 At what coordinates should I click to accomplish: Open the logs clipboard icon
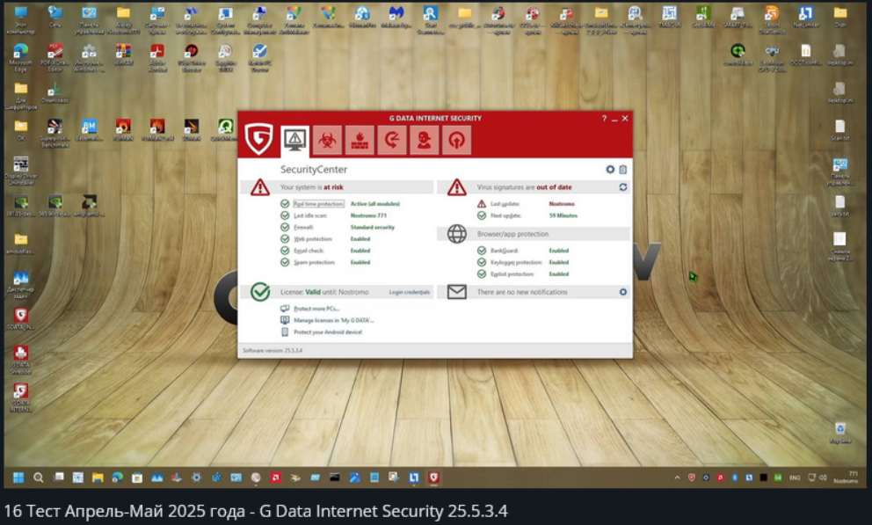click(623, 169)
